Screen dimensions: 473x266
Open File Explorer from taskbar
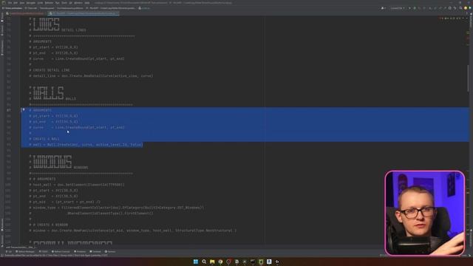(212, 262)
